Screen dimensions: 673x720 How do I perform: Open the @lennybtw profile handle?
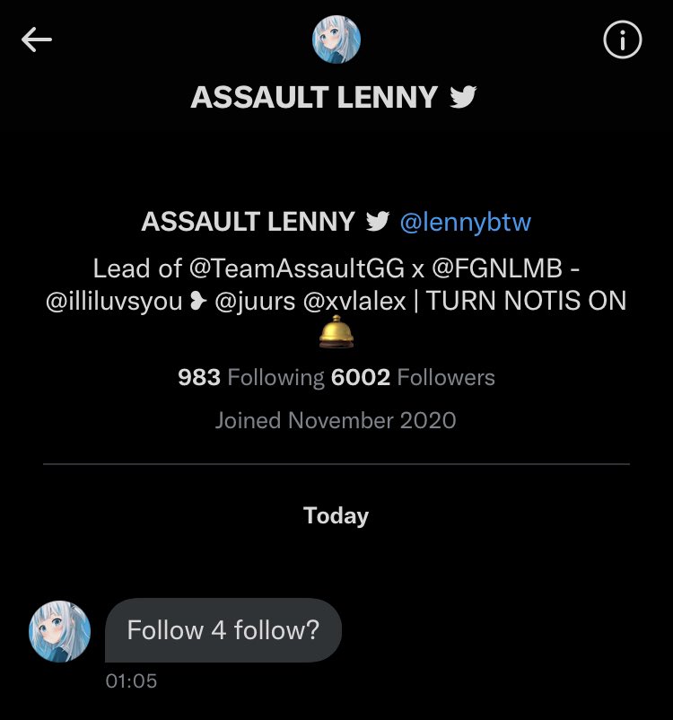coord(465,222)
